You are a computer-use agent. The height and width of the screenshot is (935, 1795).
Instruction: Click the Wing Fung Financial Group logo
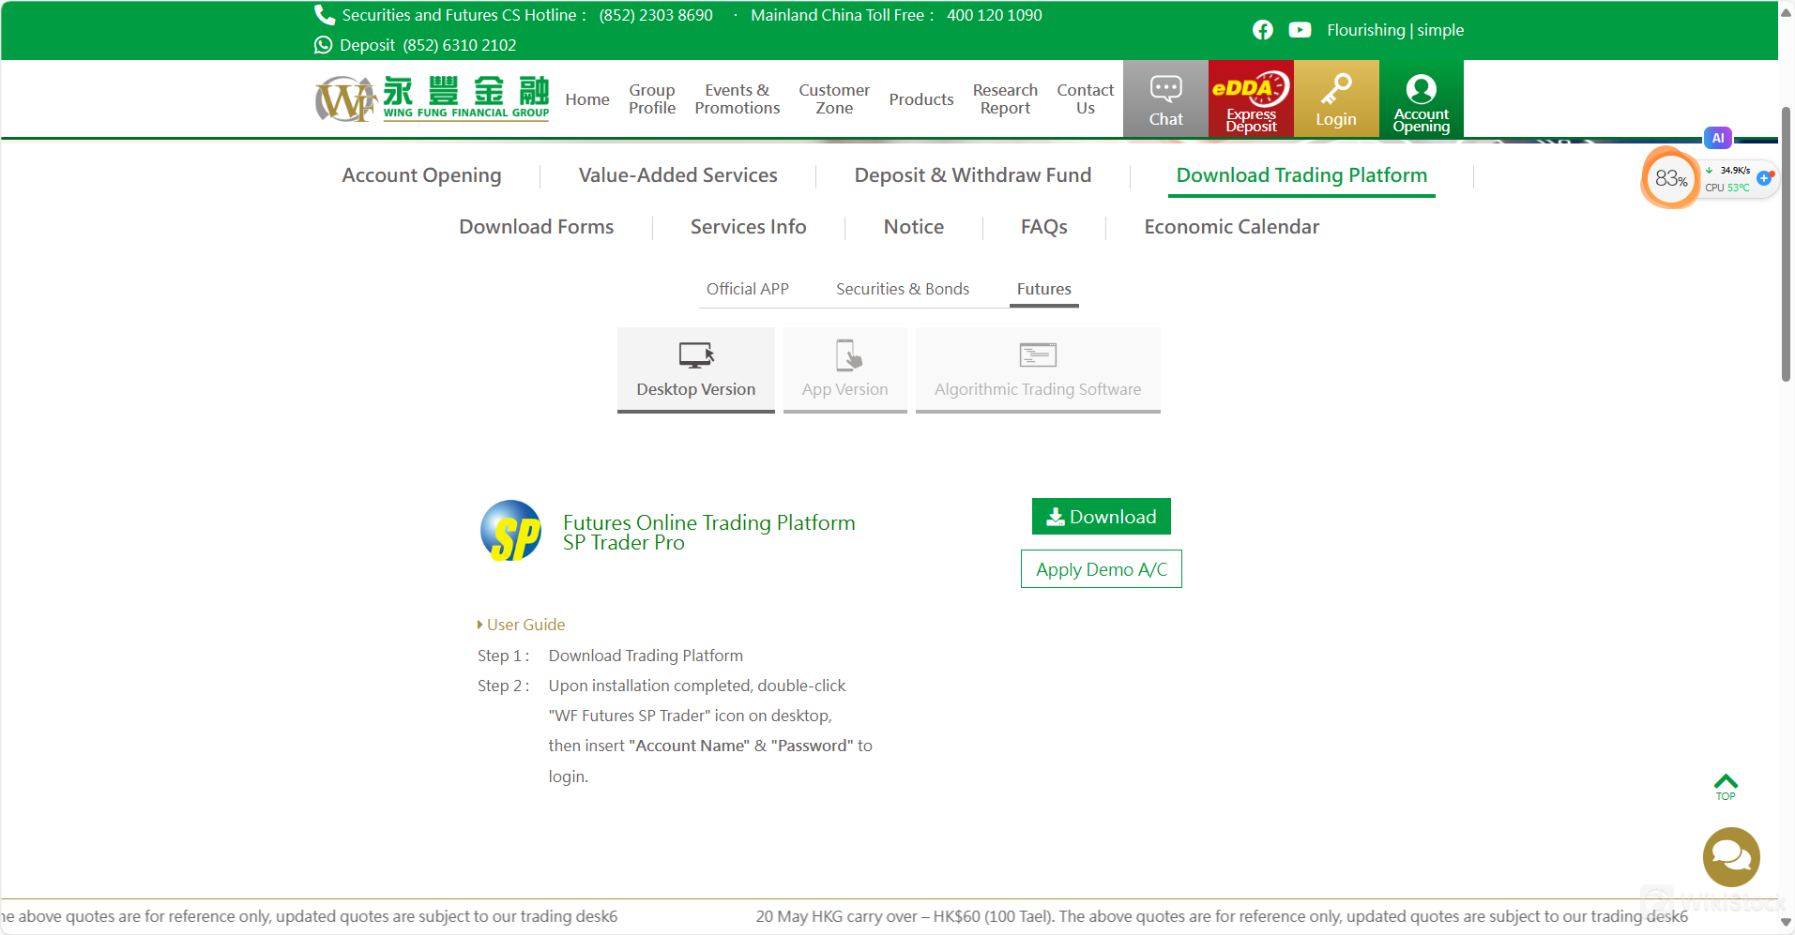433,98
